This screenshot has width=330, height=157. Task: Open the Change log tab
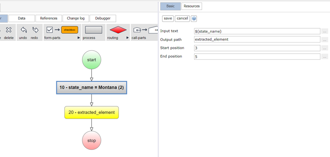coord(76,19)
